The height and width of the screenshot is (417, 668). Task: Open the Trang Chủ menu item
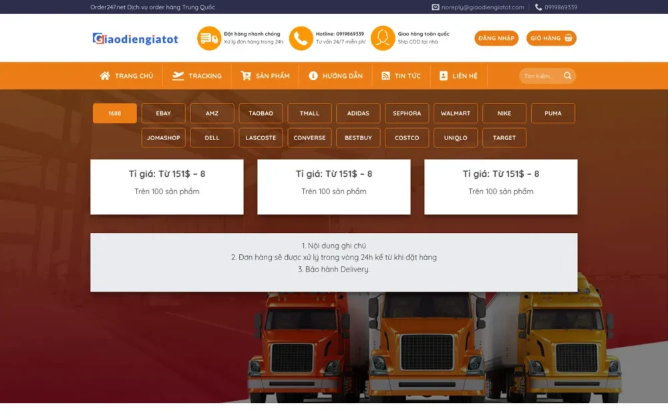pos(126,76)
